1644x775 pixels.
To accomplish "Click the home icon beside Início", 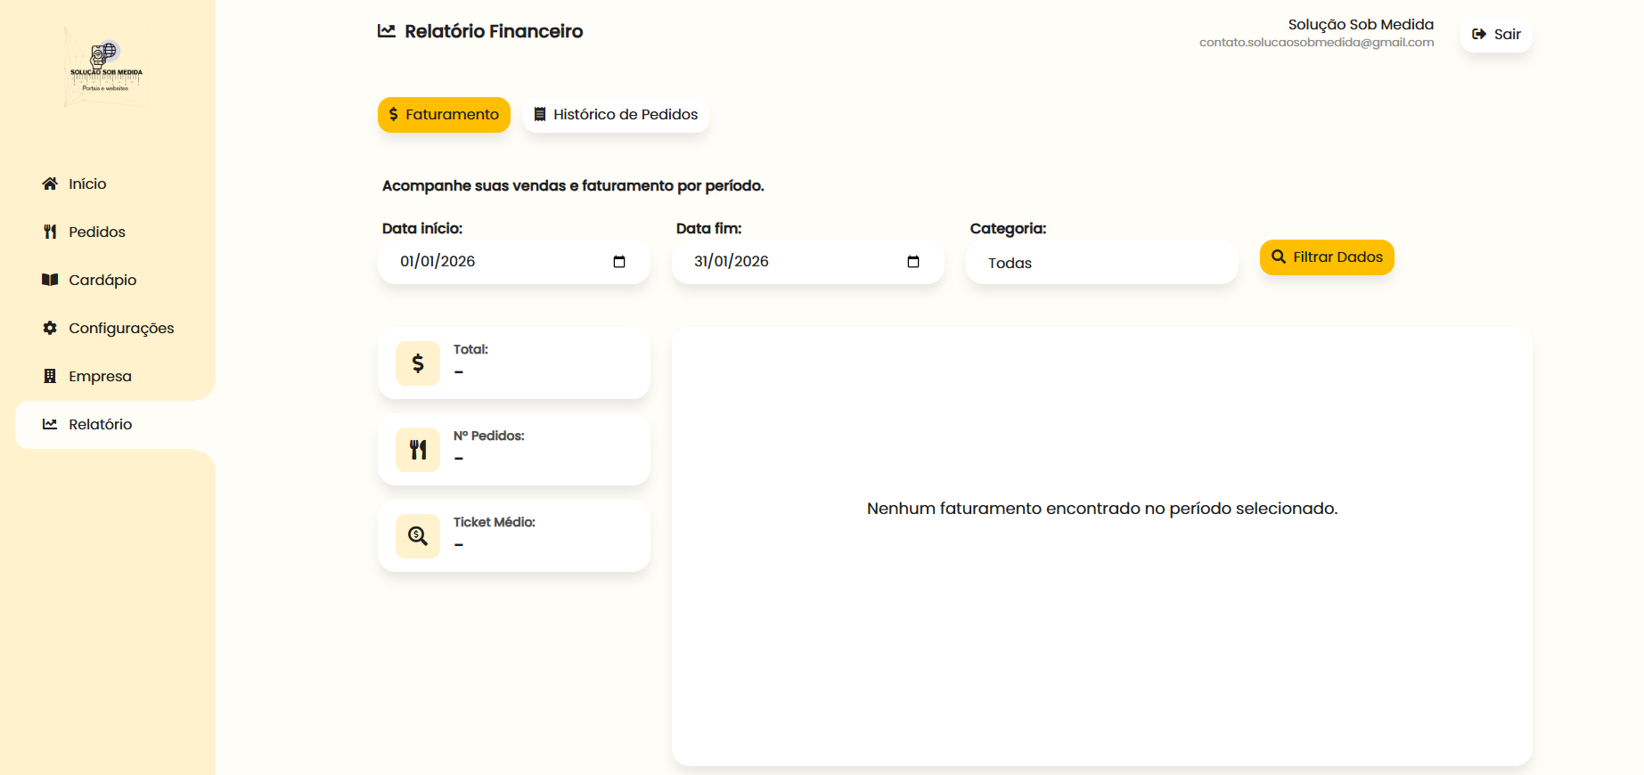I will (x=50, y=184).
